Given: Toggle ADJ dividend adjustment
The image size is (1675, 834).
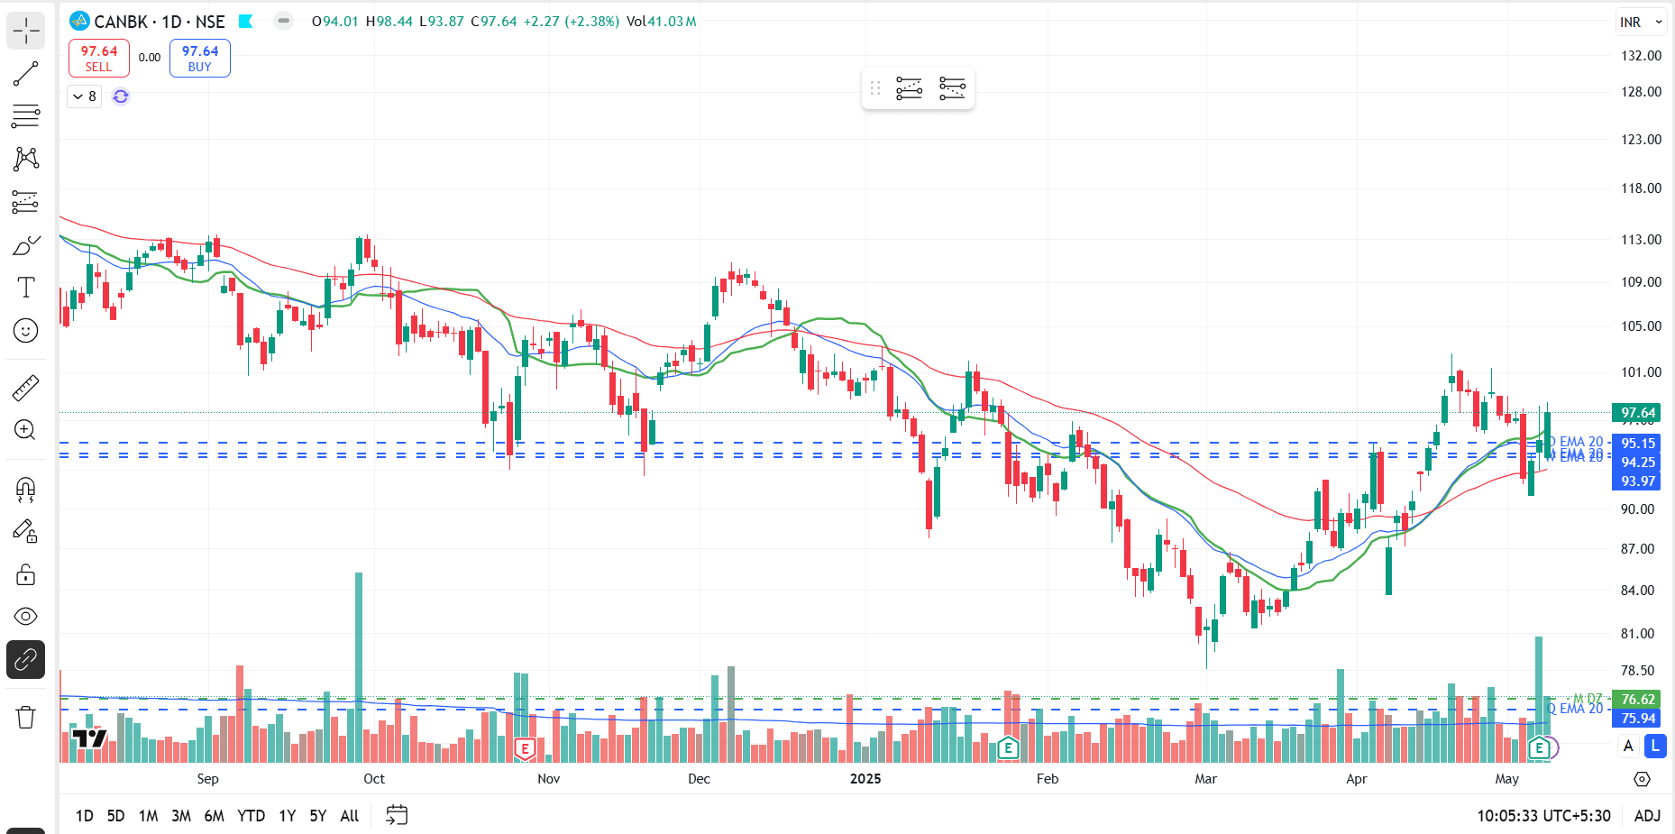Looking at the screenshot, I should point(1647,816).
